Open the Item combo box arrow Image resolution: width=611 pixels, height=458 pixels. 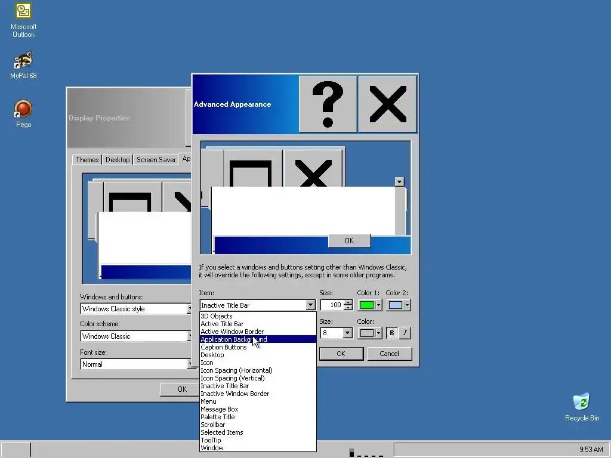(310, 305)
